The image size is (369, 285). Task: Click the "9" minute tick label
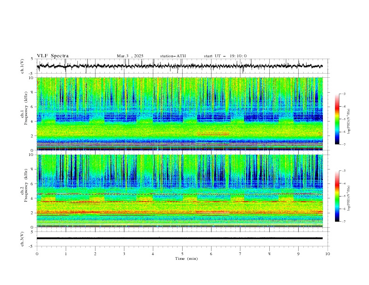(x=298, y=254)
